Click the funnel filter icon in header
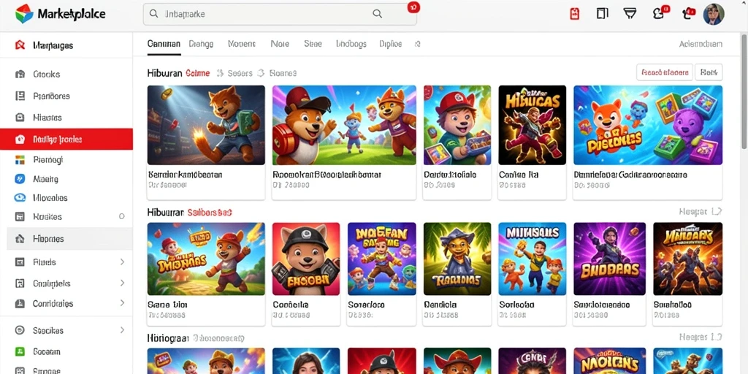 pyautogui.click(x=630, y=13)
